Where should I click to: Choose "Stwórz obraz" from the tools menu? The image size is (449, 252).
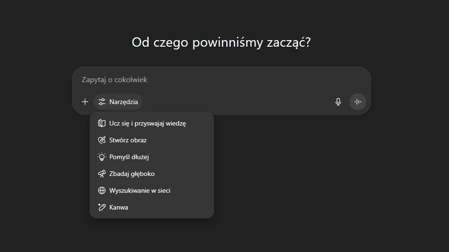(x=128, y=140)
